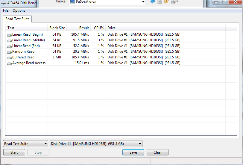Image resolution: width=243 pixels, height=165 pixels.
Task: Click the 3 % CPU usage cell
Action: (x=101, y=40)
